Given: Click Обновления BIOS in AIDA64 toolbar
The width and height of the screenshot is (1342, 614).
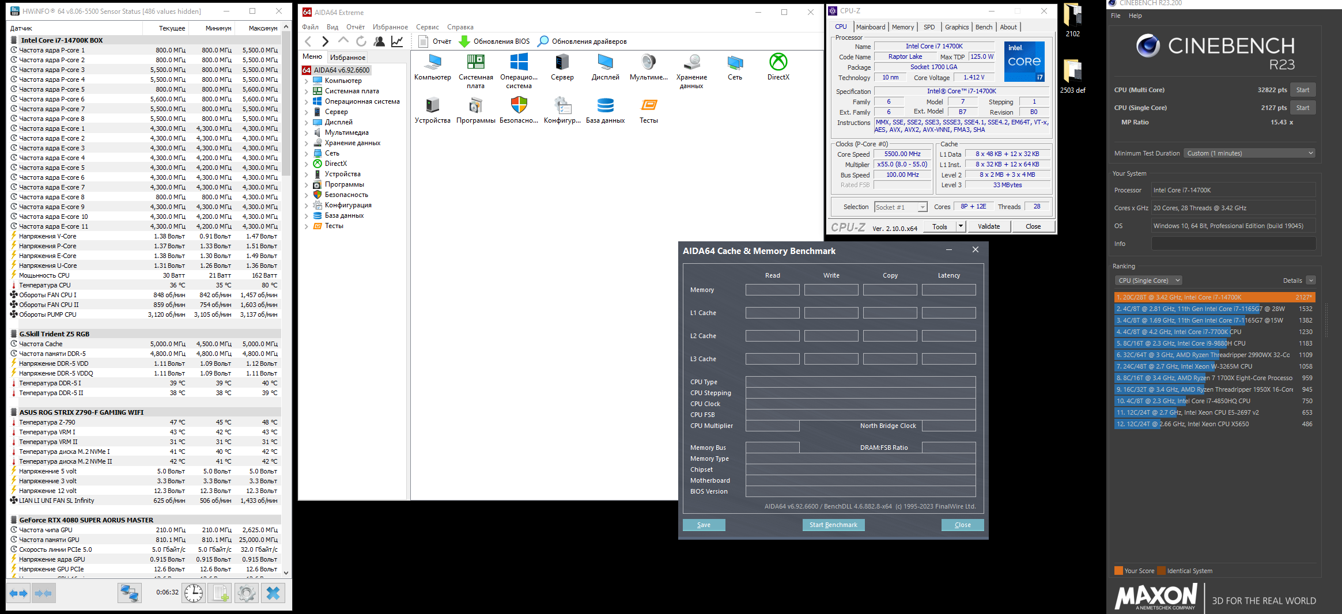Looking at the screenshot, I should (x=494, y=41).
